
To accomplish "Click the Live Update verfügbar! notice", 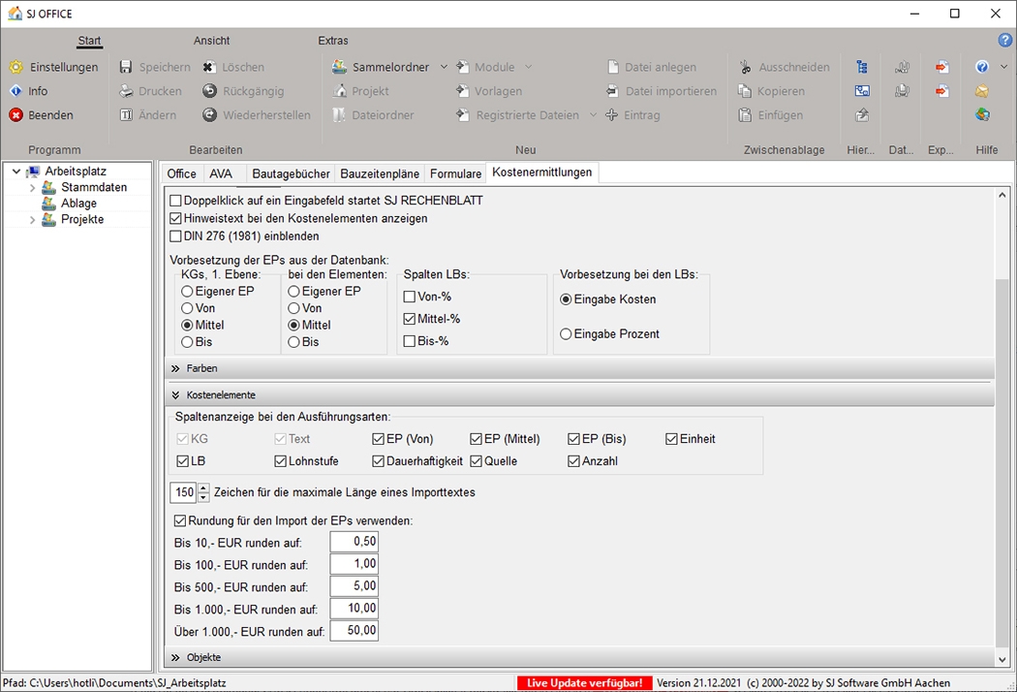I will (x=584, y=683).
